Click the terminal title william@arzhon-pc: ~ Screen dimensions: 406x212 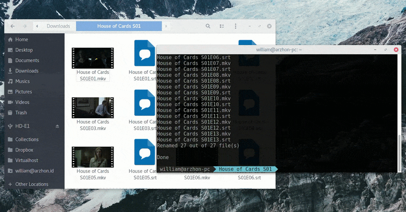[x=279, y=50]
